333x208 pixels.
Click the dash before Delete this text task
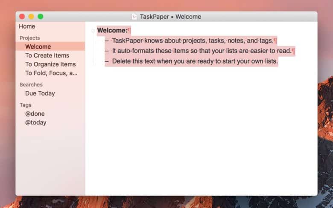(107, 61)
